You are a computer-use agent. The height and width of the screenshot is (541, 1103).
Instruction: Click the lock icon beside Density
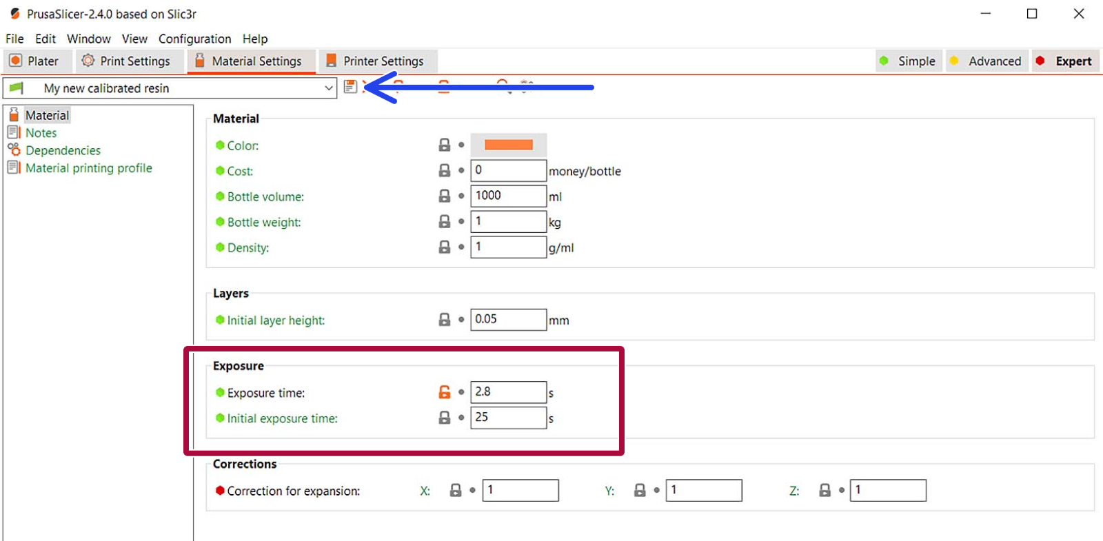[445, 247]
